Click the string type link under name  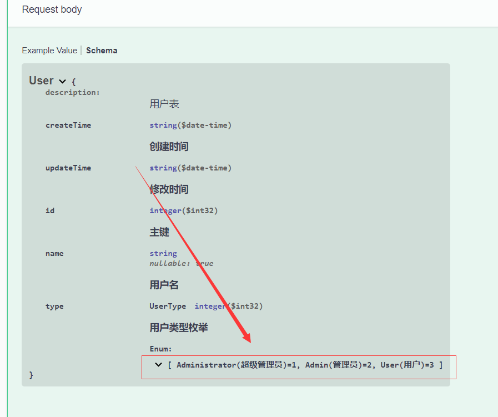point(163,253)
